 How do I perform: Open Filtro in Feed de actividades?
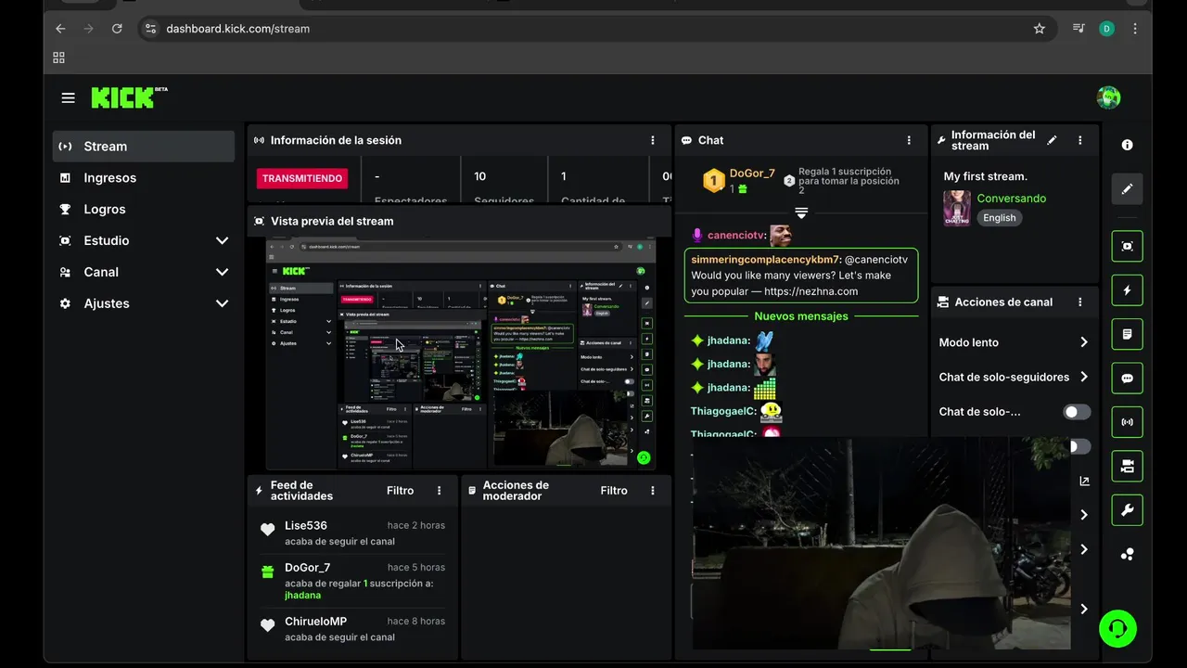pos(401,491)
